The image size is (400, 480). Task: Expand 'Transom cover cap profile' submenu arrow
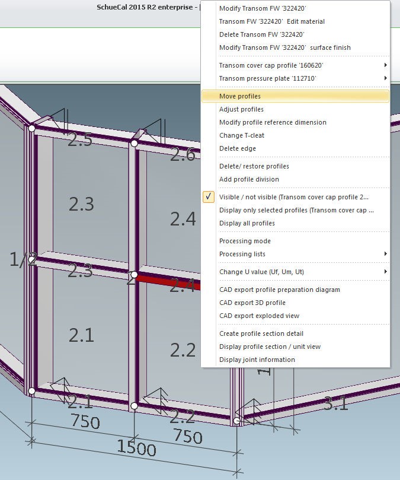tap(386, 65)
